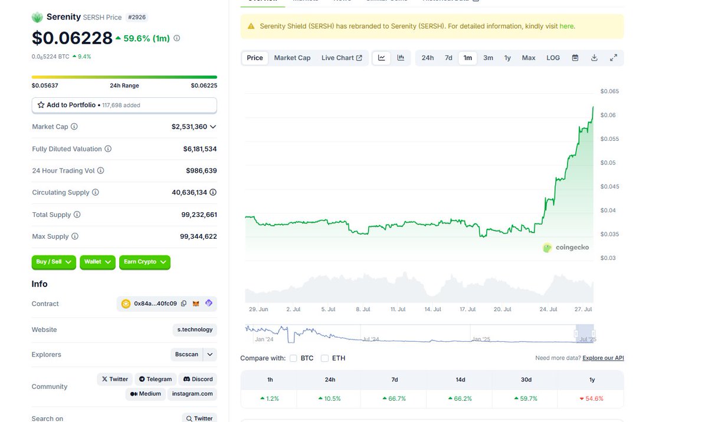Copy contract address with copy icon
Viewport: 708px width, 422px height.
click(183, 304)
